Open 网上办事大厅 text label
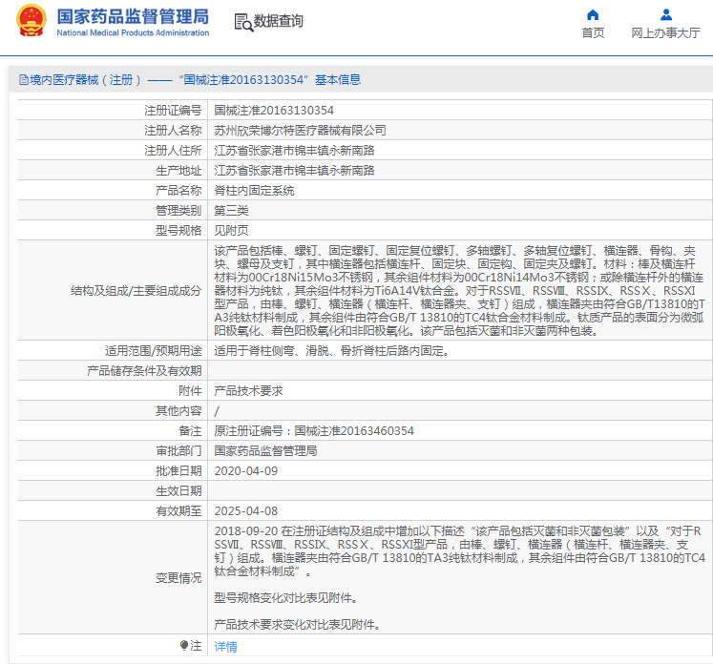This screenshot has height=664, width=713. point(665,32)
